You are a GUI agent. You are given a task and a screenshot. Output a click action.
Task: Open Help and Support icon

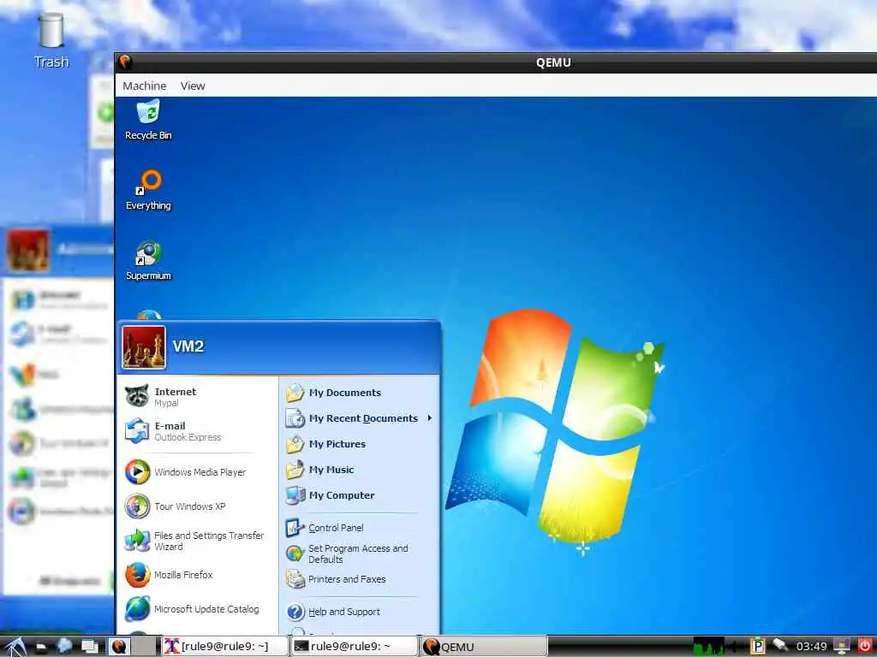[295, 612]
